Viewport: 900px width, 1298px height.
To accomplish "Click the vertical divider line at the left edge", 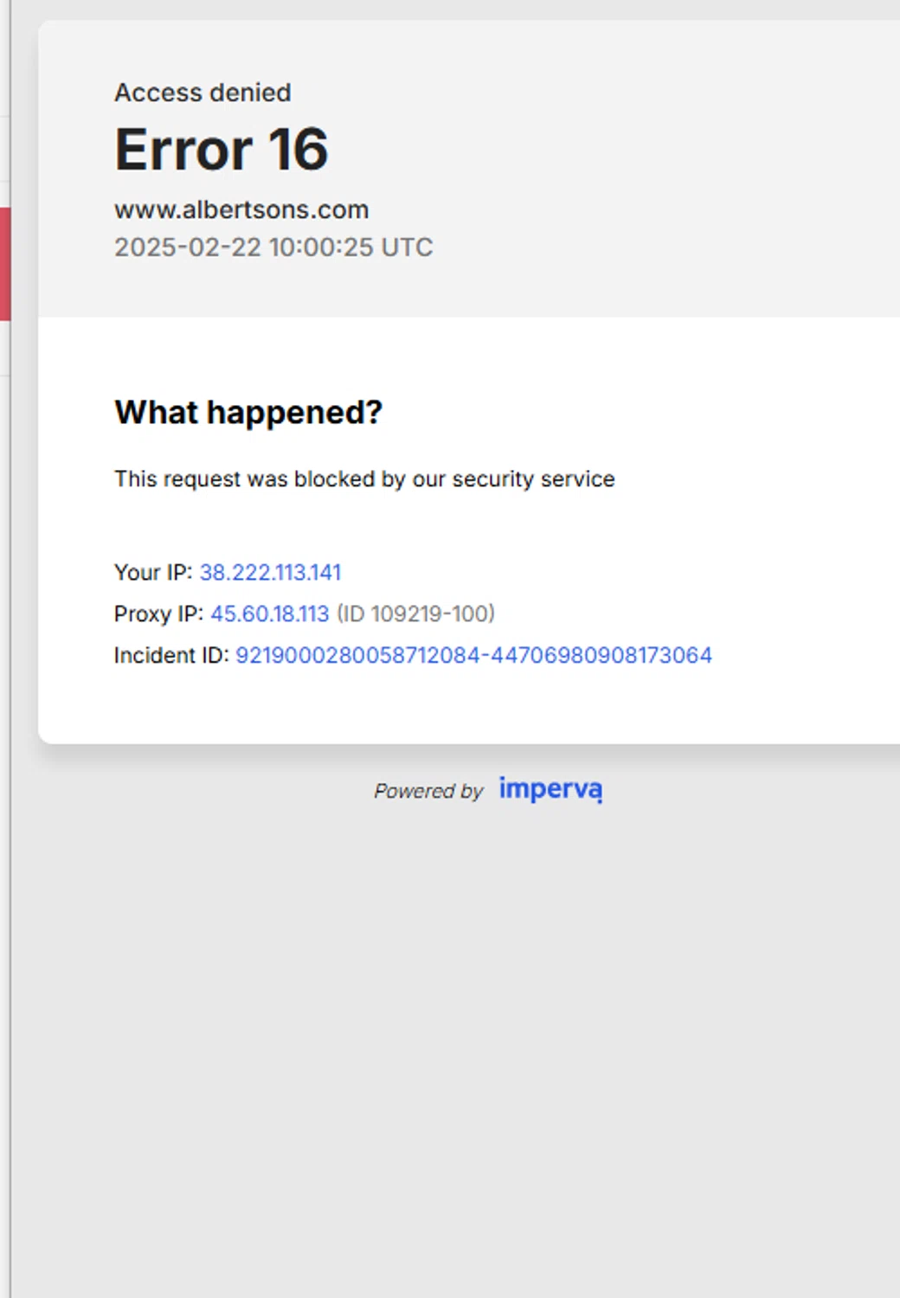I will click(10, 779).
